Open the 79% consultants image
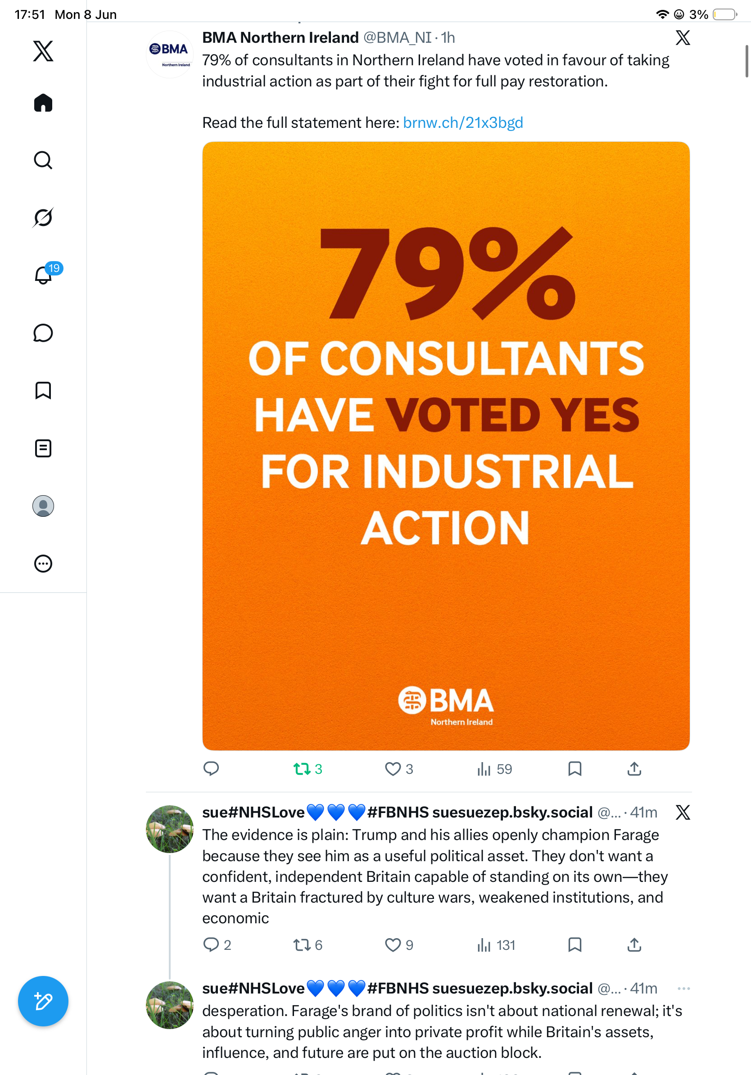 click(x=446, y=446)
